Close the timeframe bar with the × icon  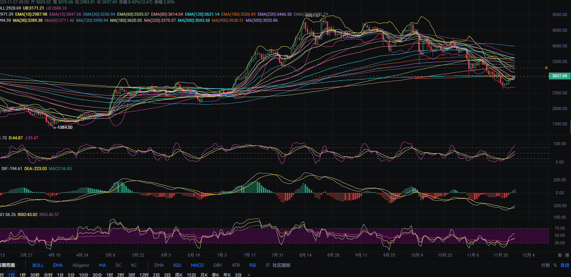click(x=249, y=275)
